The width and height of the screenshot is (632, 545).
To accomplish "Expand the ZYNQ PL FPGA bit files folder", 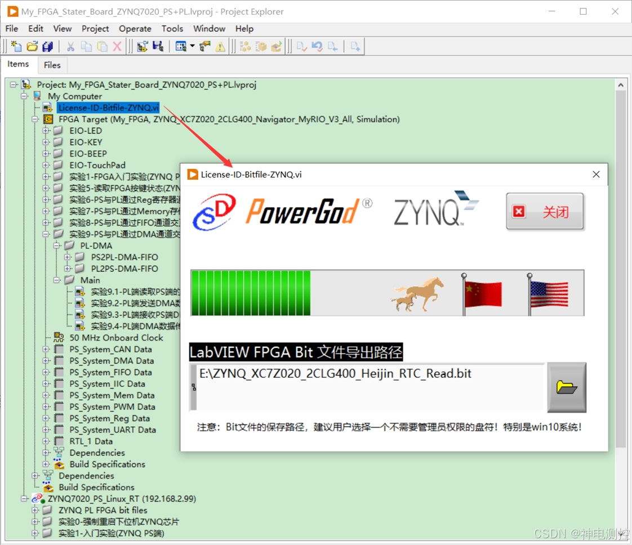I will 35,510.
